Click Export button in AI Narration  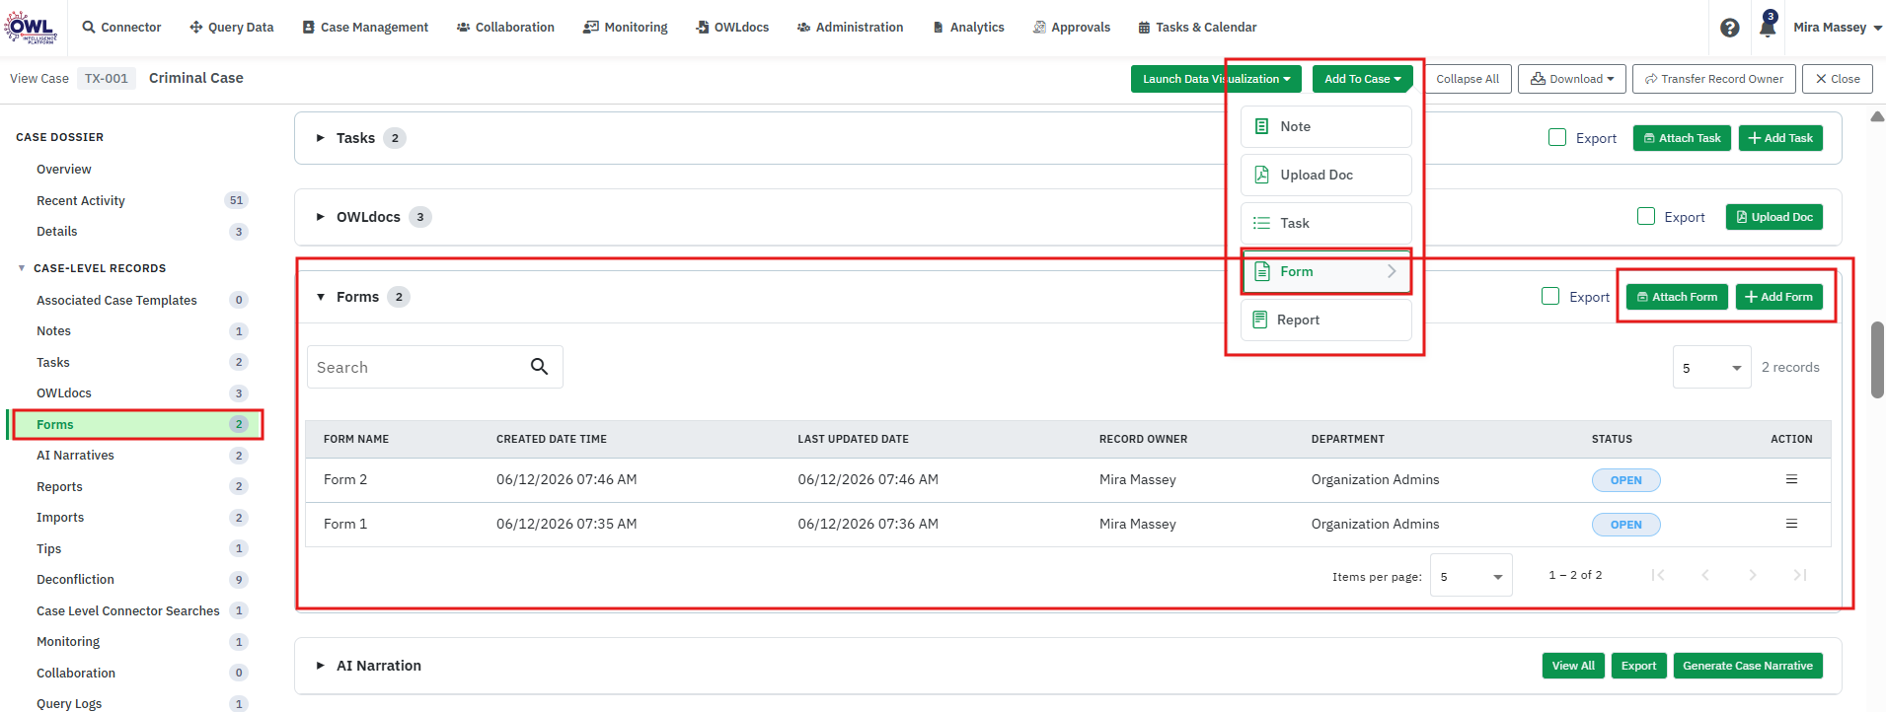click(1639, 666)
